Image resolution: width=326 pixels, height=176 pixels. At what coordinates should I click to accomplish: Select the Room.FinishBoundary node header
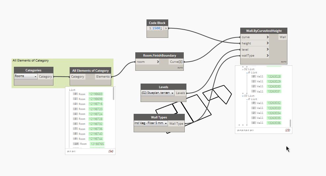pos(159,55)
